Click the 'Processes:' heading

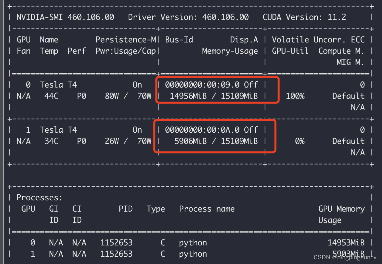40,197
